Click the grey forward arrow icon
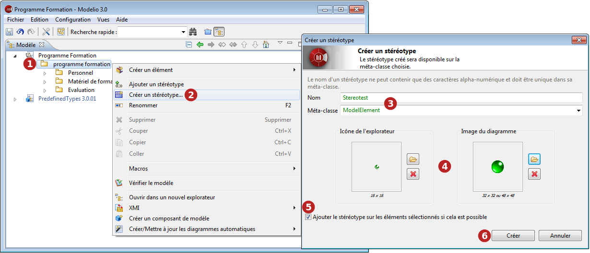This screenshot has width=590, height=253. (211, 45)
